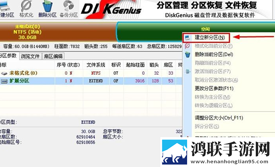Click the 磁头 column header
Image resolution: width=275 pixels, height=167 pixels.
click(154, 65)
